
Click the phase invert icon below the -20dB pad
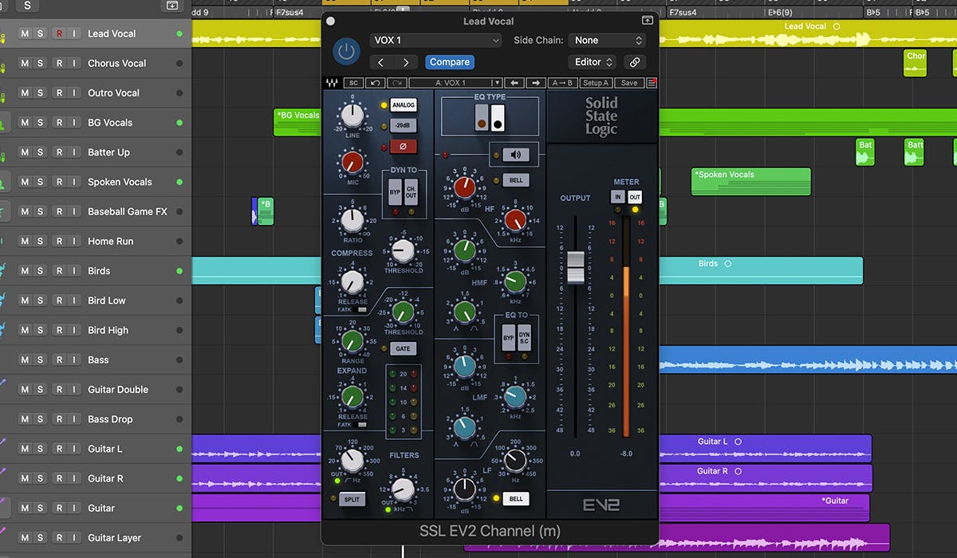point(402,146)
